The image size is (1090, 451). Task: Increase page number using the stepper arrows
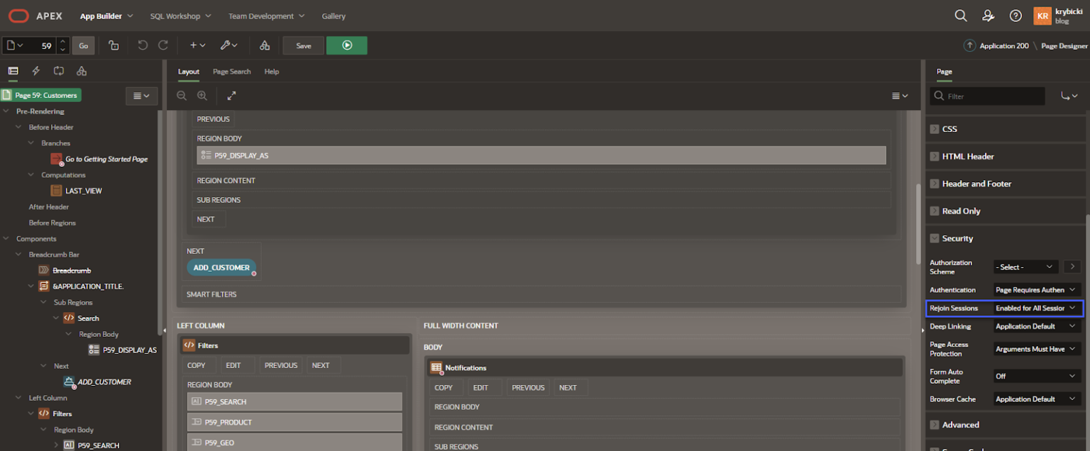(62, 41)
